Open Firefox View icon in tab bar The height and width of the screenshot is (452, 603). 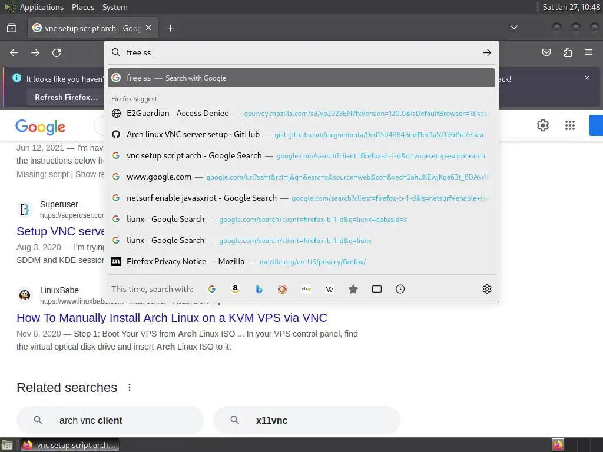(12, 28)
